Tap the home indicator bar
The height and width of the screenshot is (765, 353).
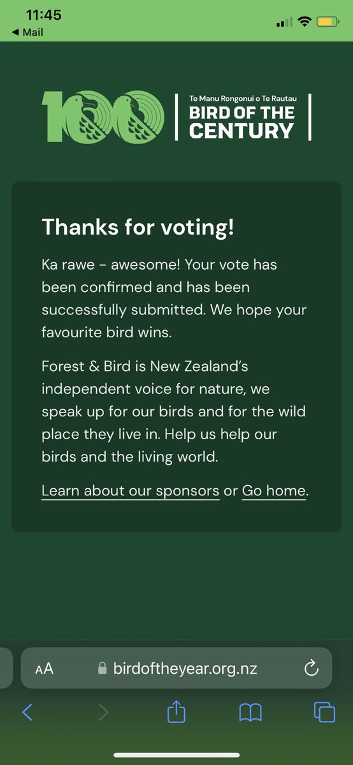[176, 755]
